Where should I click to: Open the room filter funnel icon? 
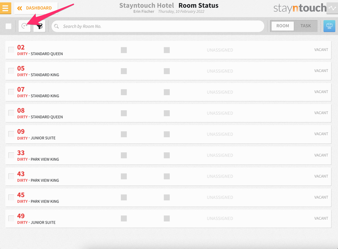click(x=39, y=26)
